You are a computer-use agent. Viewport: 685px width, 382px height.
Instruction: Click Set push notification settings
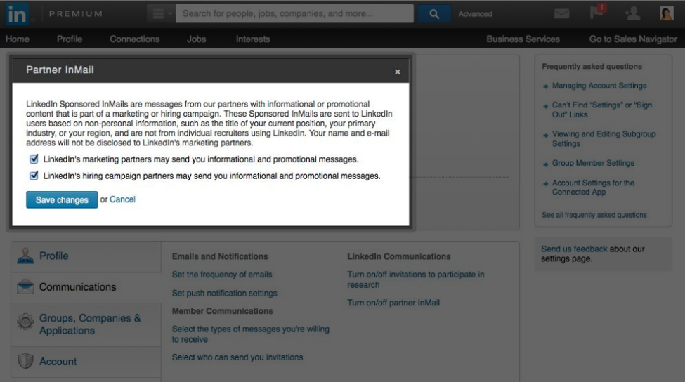click(x=225, y=293)
